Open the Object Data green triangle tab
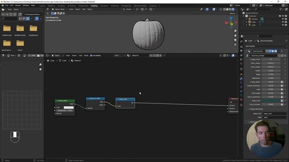 (x=241, y=95)
